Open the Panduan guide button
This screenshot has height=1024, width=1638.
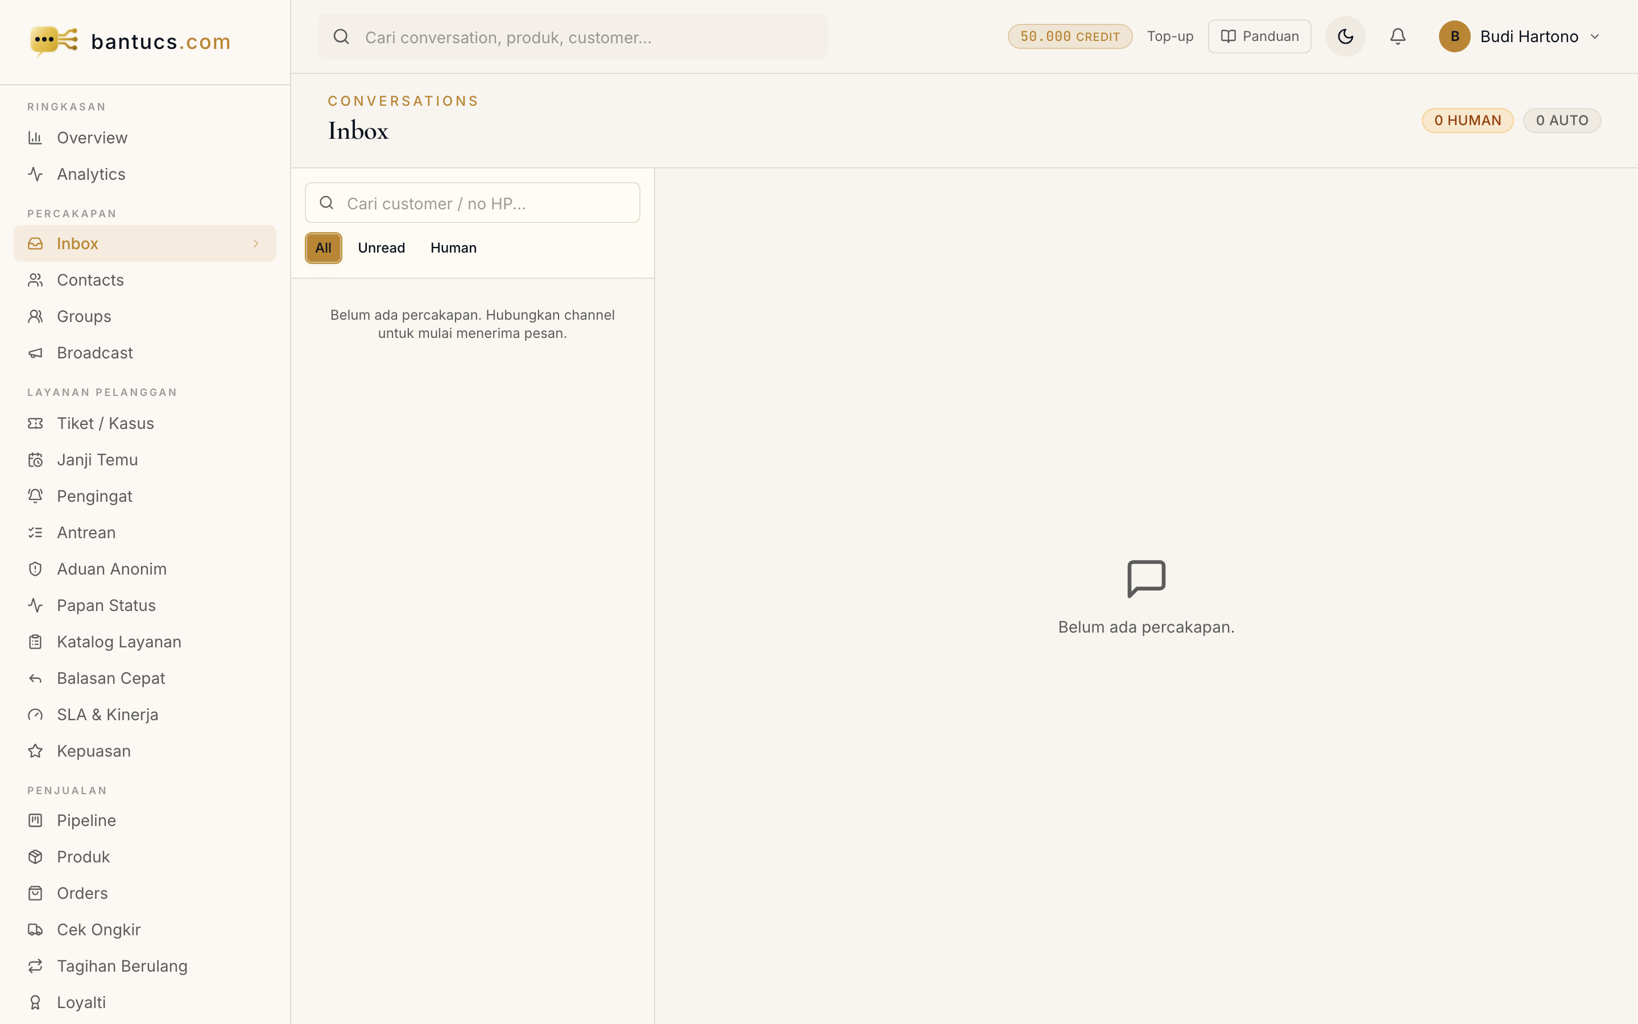point(1260,36)
